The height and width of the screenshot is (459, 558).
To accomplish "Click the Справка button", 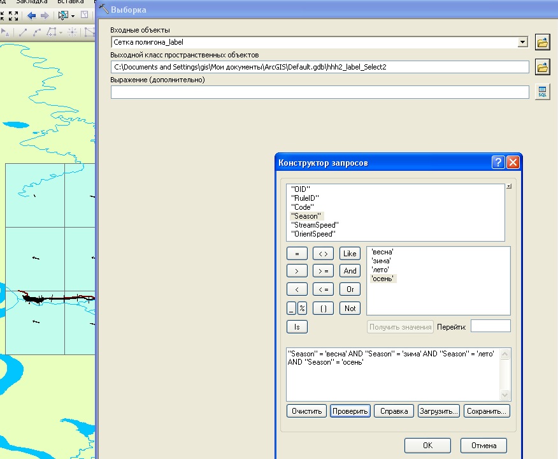I will pyautogui.click(x=394, y=411).
